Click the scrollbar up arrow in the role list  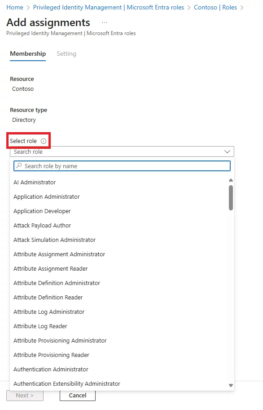click(x=231, y=180)
